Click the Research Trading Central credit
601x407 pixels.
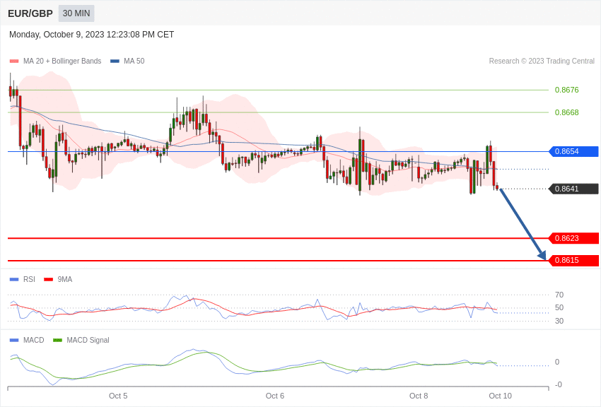(542, 61)
